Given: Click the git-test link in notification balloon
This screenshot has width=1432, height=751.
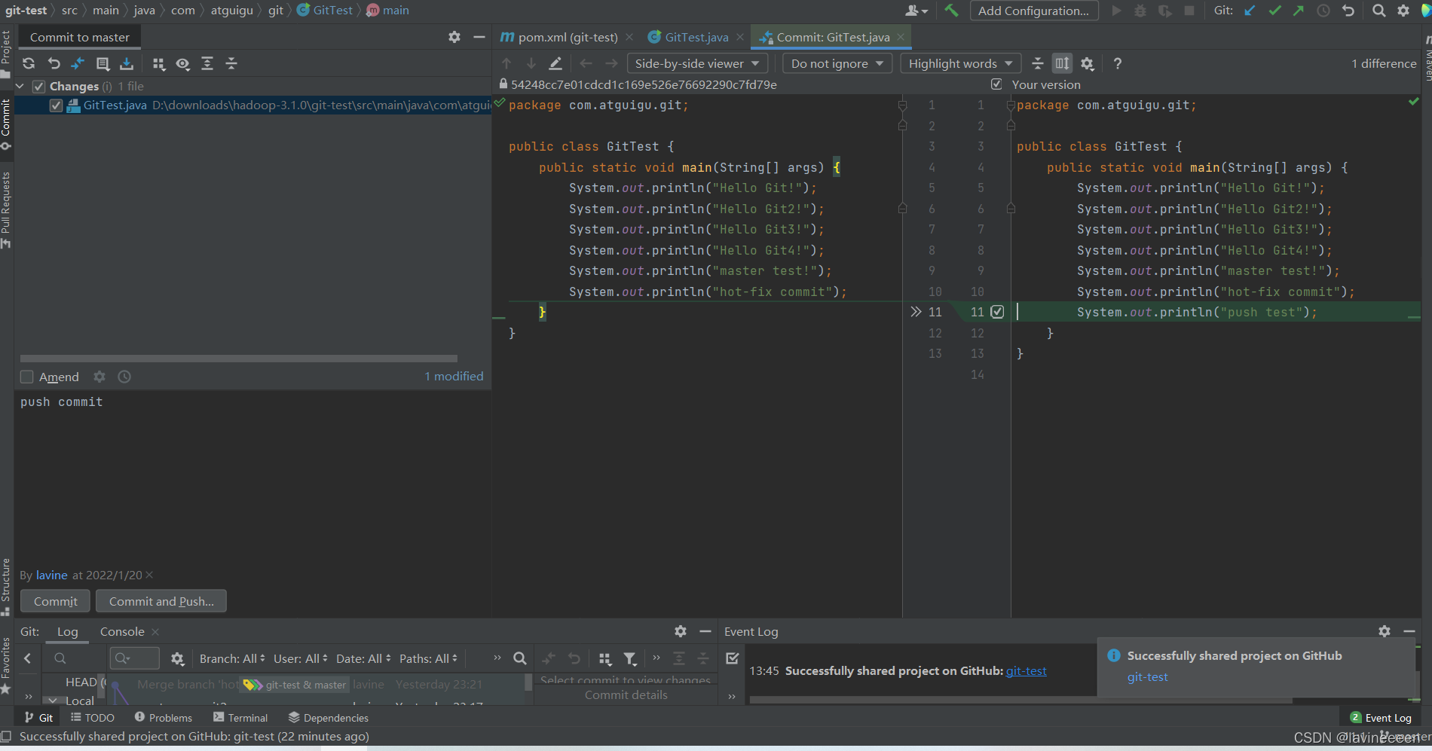Looking at the screenshot, I should [1147, 677].
